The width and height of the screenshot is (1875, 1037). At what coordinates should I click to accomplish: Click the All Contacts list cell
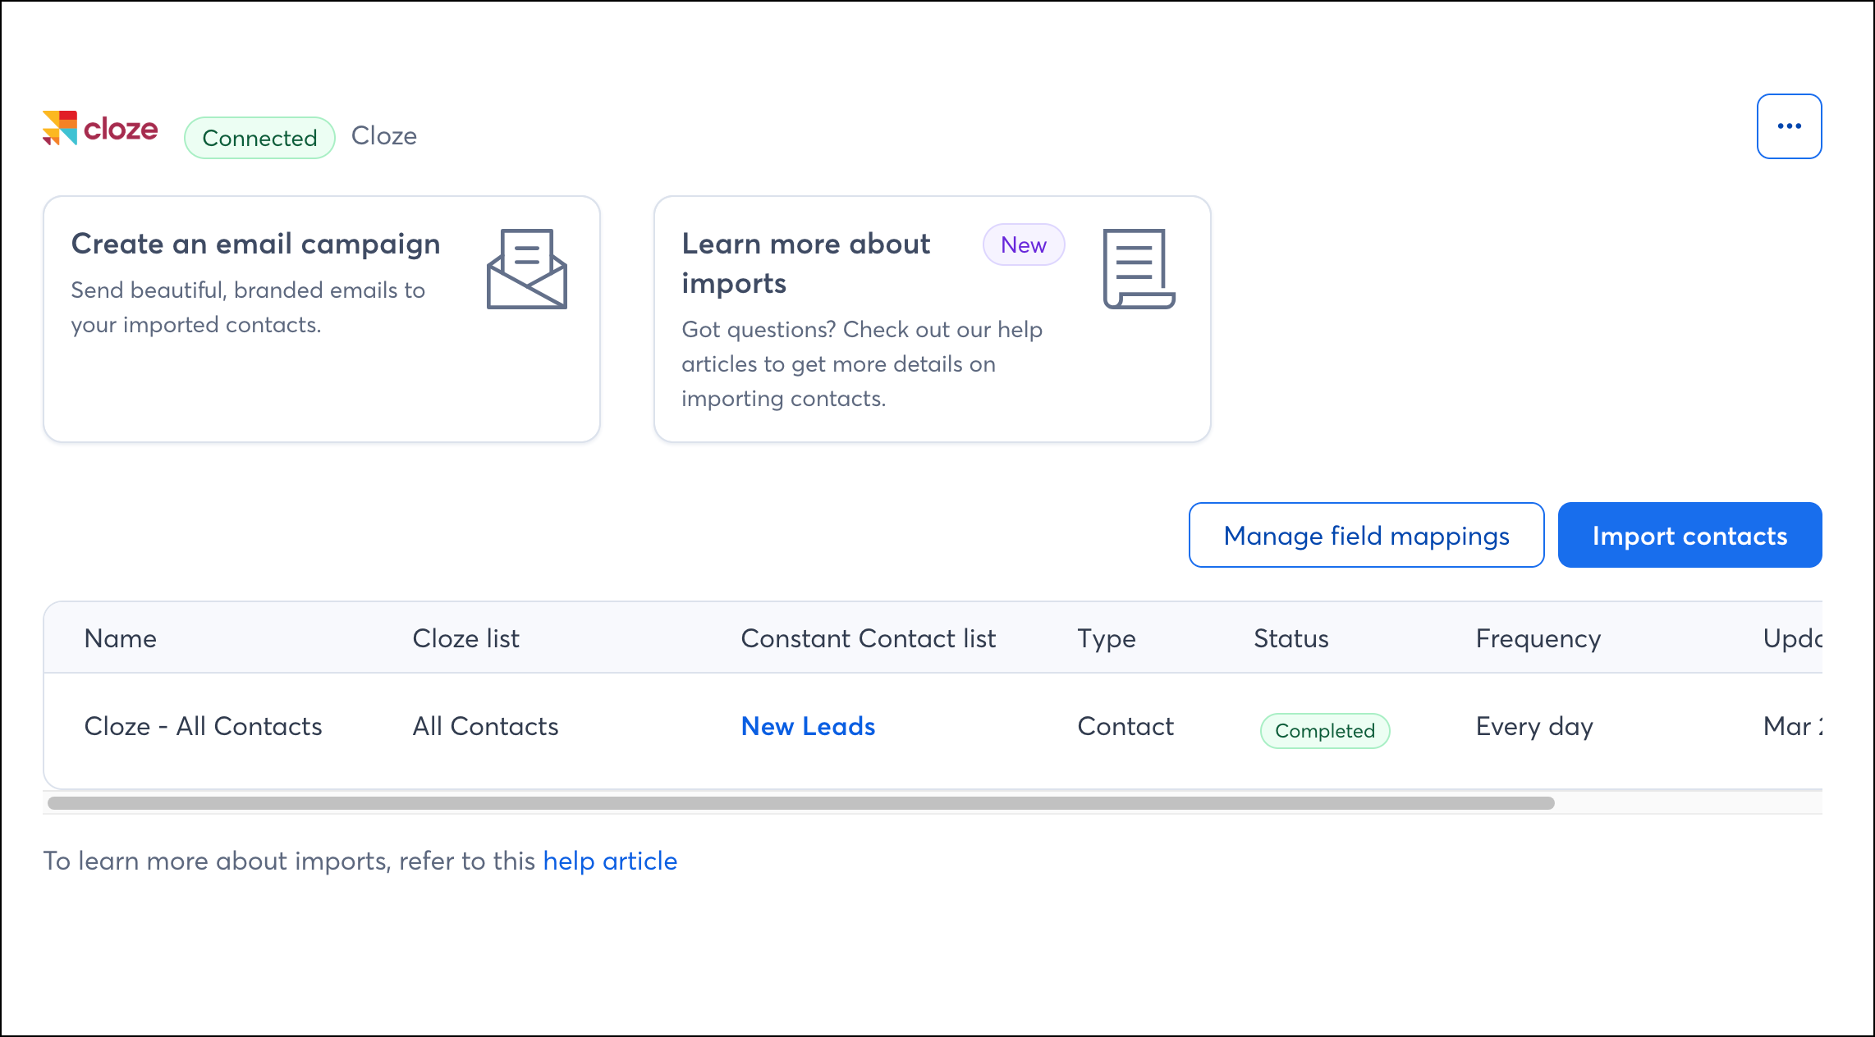pyautogui.click(x=485, y=726)
